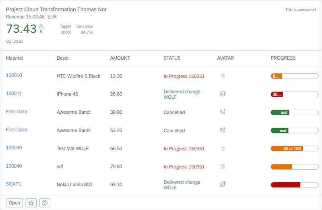322x210 pixels.
Task: Click the person avatar icon in the iPhone 4S row
Action: (223, 94)
